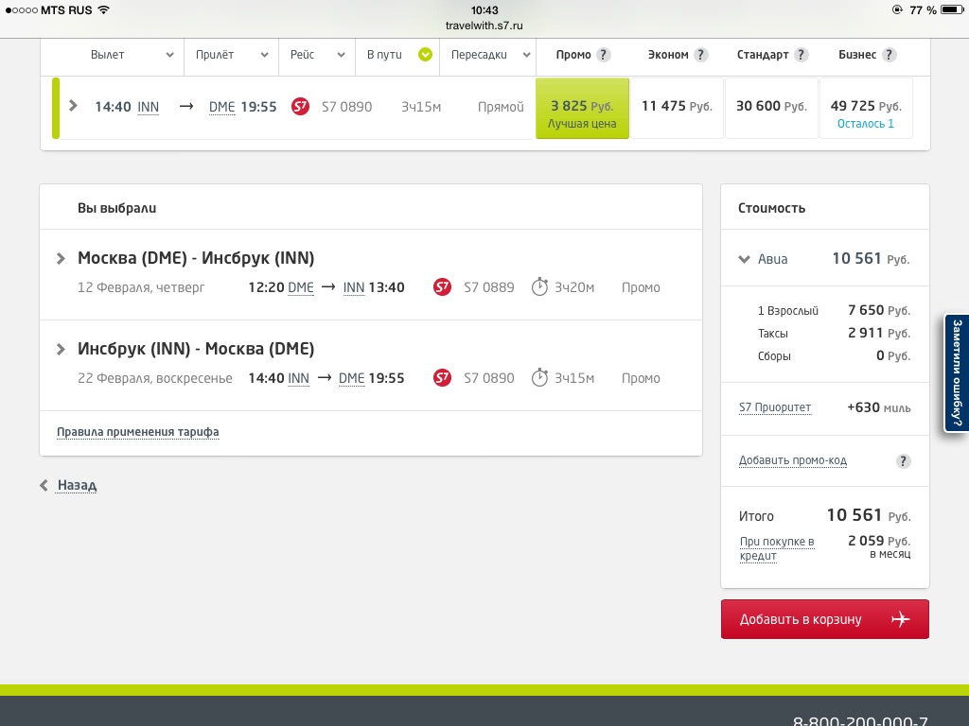Click DME code next to 12:20
The height and width of the screenshot is (726, 969).
coord(301,287)
